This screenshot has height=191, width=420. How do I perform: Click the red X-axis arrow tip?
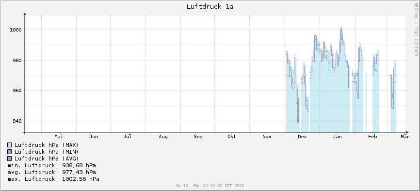[x=407, y=132]
